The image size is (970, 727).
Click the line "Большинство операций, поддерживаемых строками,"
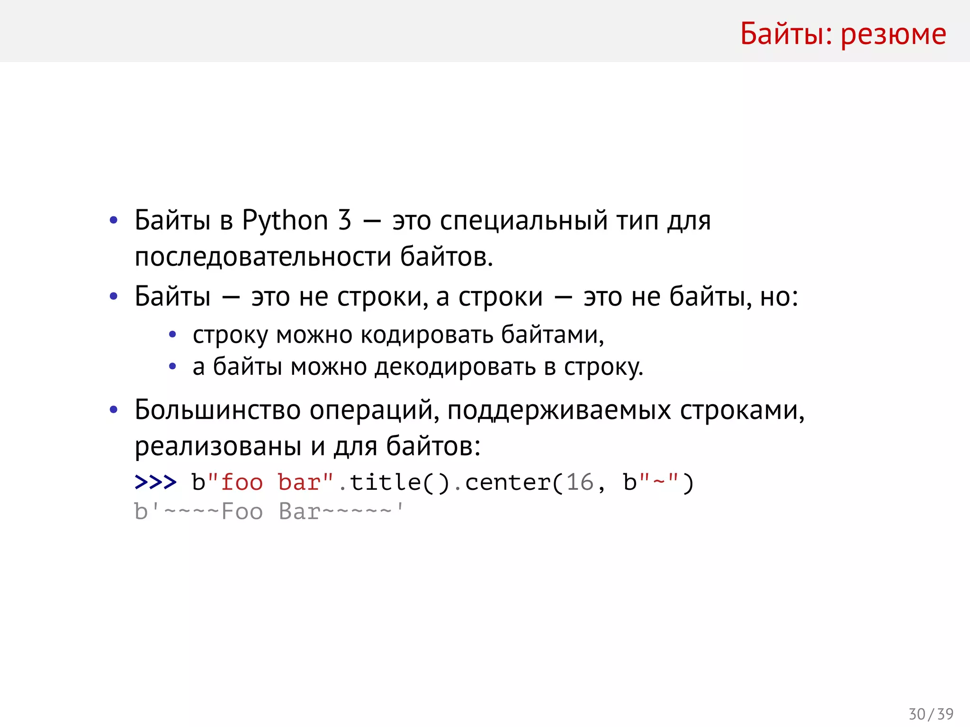pyautogui.click(x=469, y=410)
